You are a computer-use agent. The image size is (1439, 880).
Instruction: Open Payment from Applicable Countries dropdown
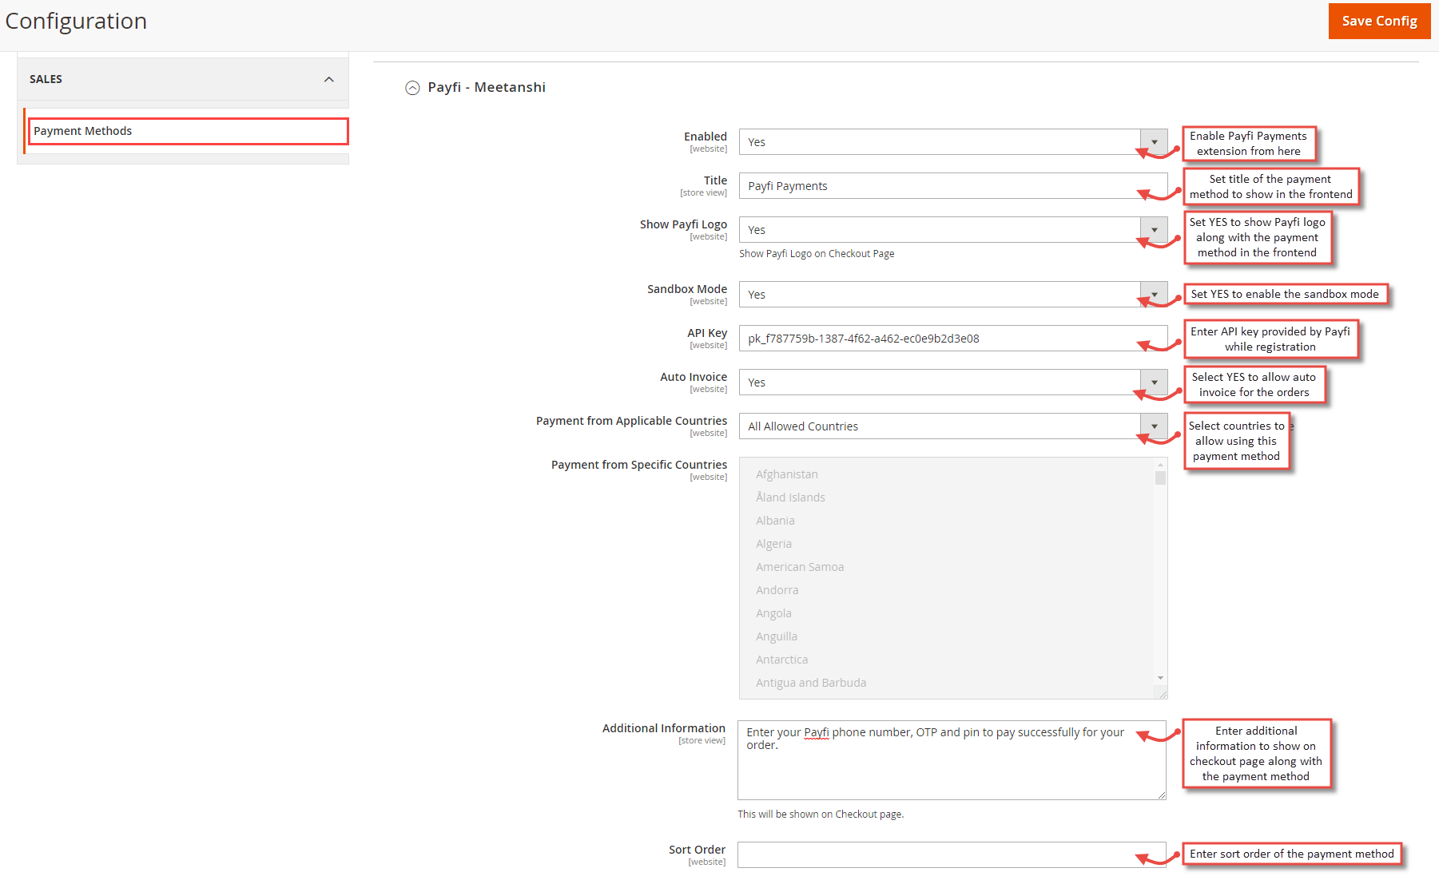point(953,426)
